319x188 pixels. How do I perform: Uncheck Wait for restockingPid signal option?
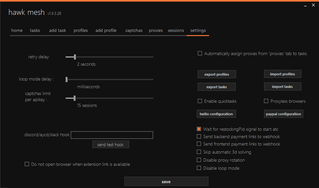click(x=199, y=129)
